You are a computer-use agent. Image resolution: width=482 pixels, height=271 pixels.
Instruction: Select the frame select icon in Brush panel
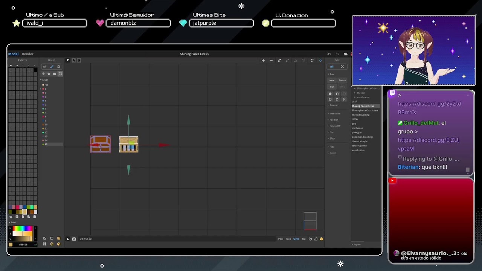click(x=60, y=74)
